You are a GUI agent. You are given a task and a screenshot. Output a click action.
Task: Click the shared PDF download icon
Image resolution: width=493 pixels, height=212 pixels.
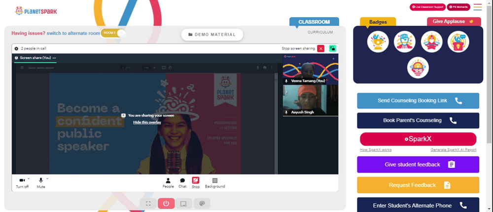tap(258, 68)
